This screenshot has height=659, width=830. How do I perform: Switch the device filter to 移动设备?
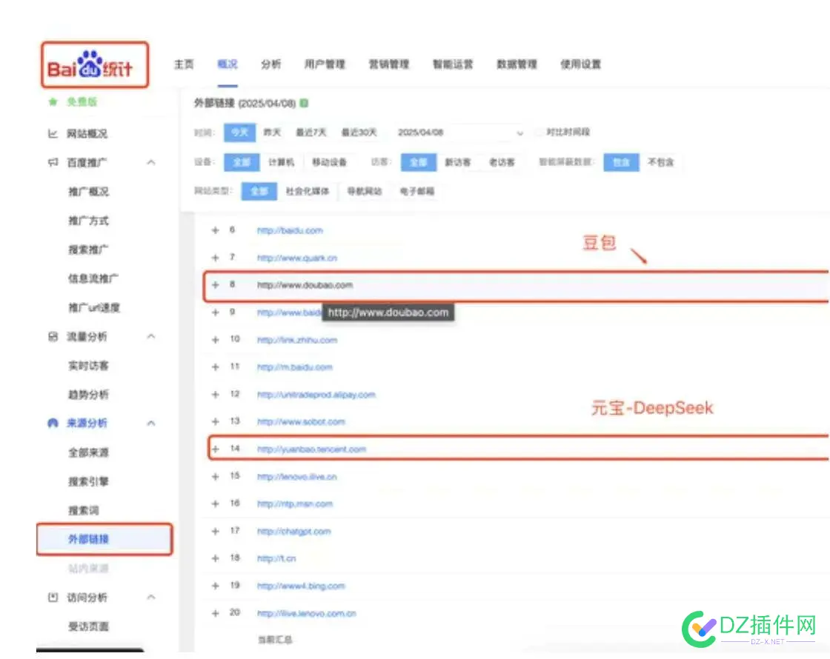coord(331,162)
